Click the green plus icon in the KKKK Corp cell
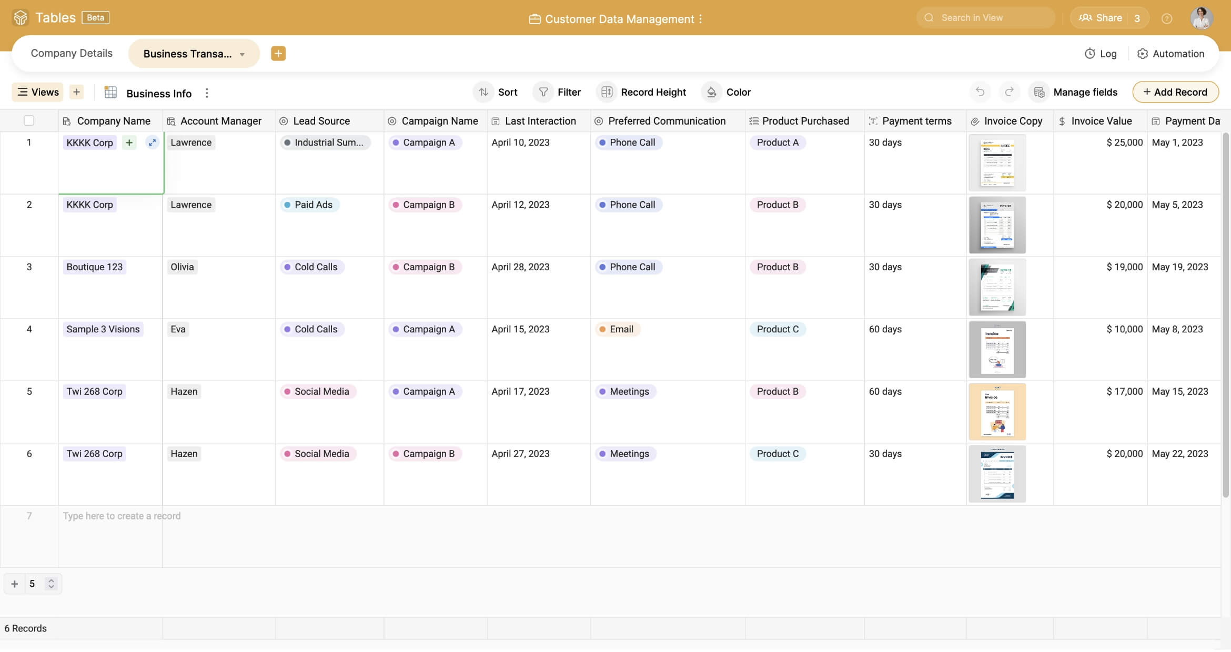Screen dimensions: 1231x652 tap(129, 142)
